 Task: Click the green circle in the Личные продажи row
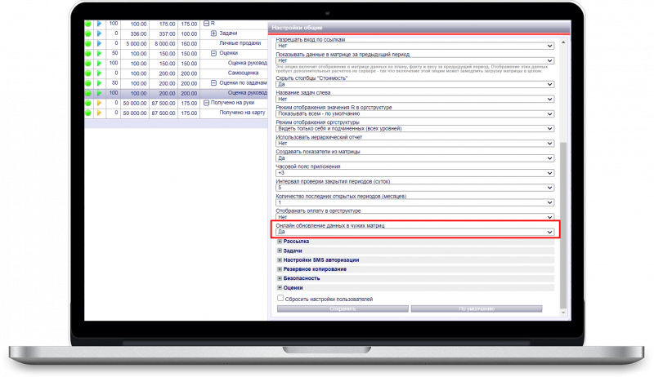(88, 44)
